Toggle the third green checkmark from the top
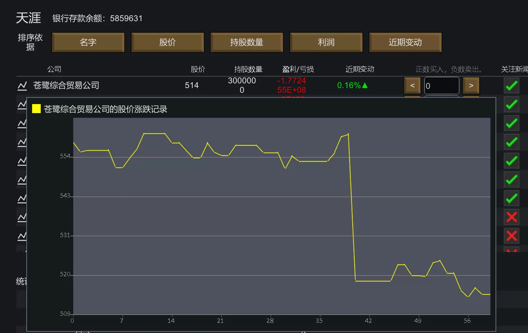Viewport: 528px width, 333px height. (511, 123)
